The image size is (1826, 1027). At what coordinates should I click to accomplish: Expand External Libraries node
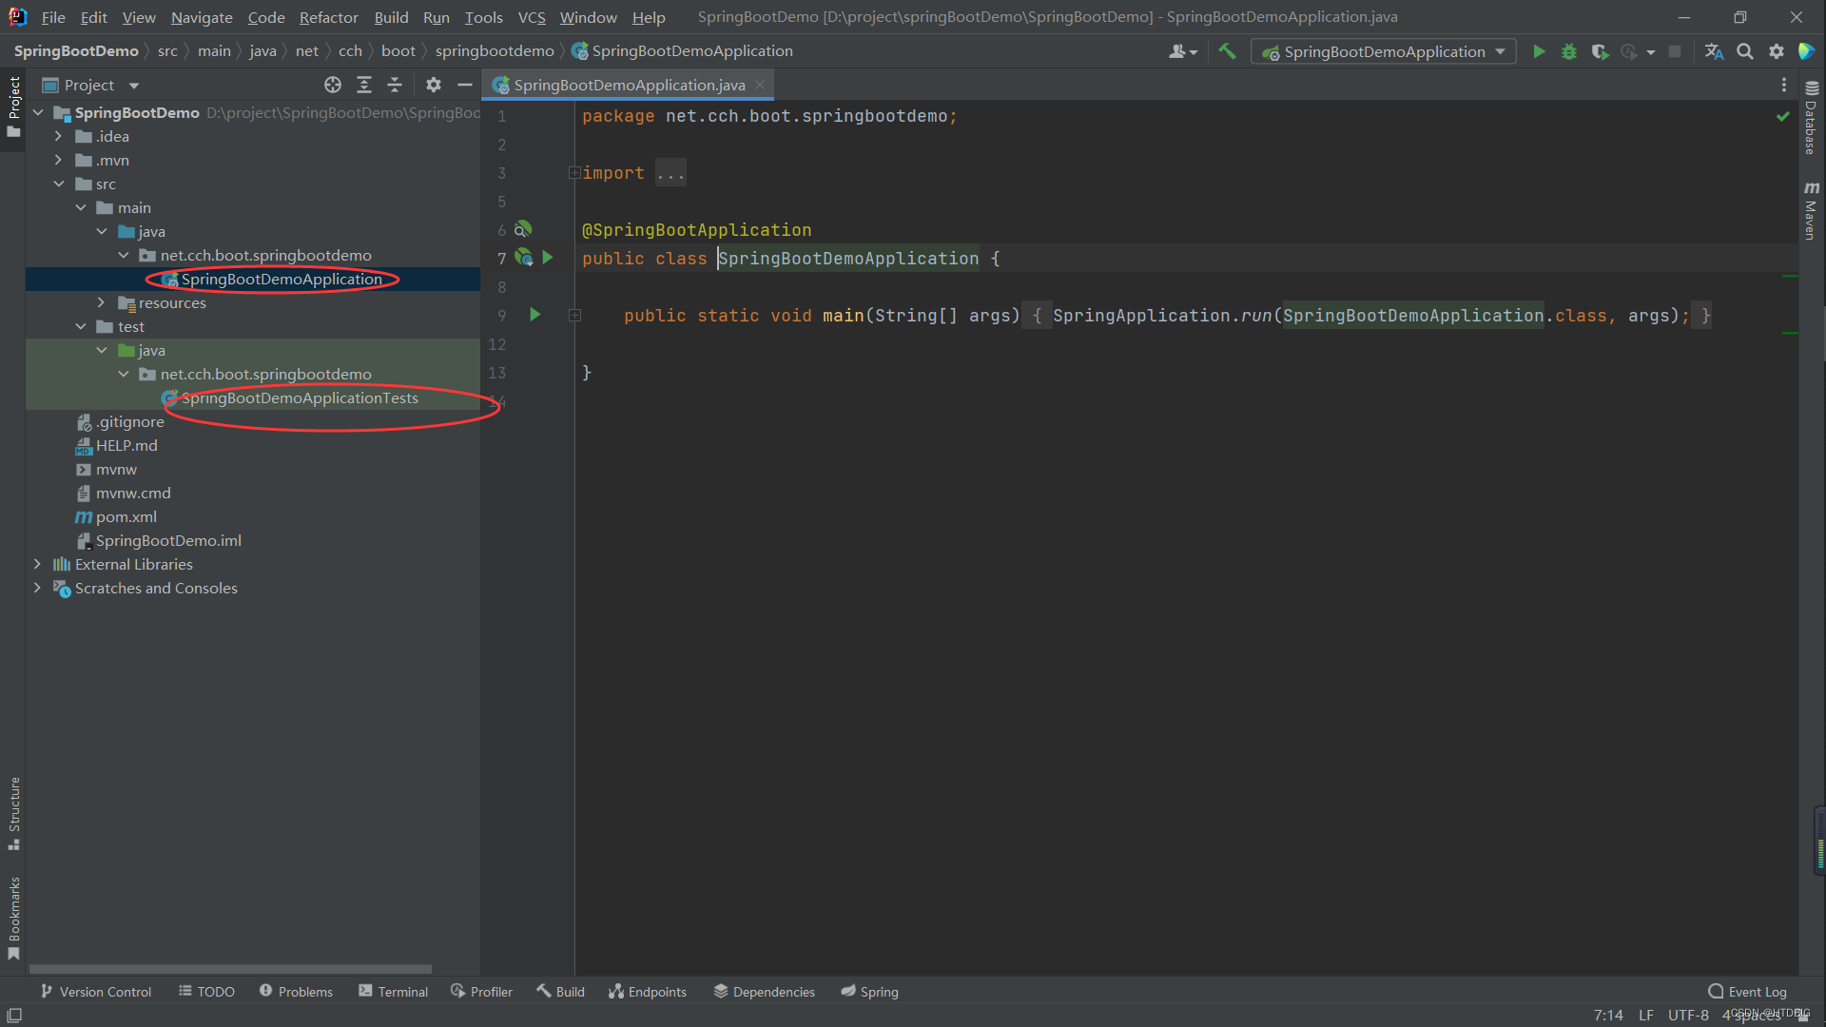tap(37, 564)
